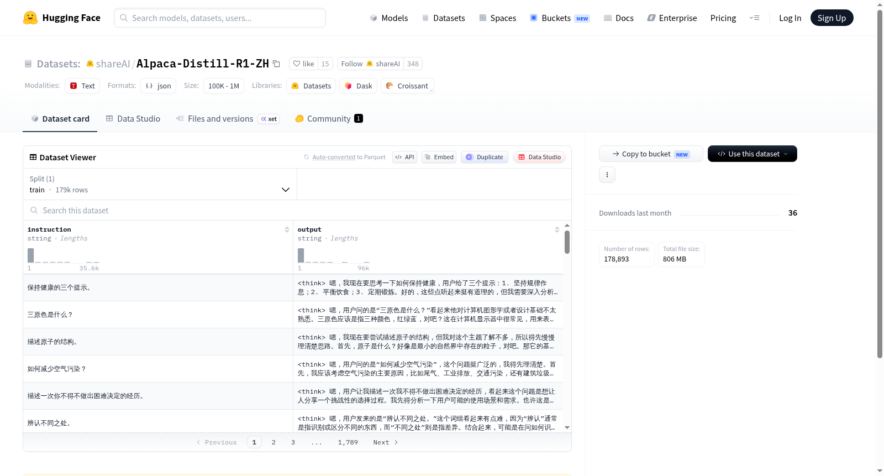Go to page 2 of the viewer

click(273, 442)
